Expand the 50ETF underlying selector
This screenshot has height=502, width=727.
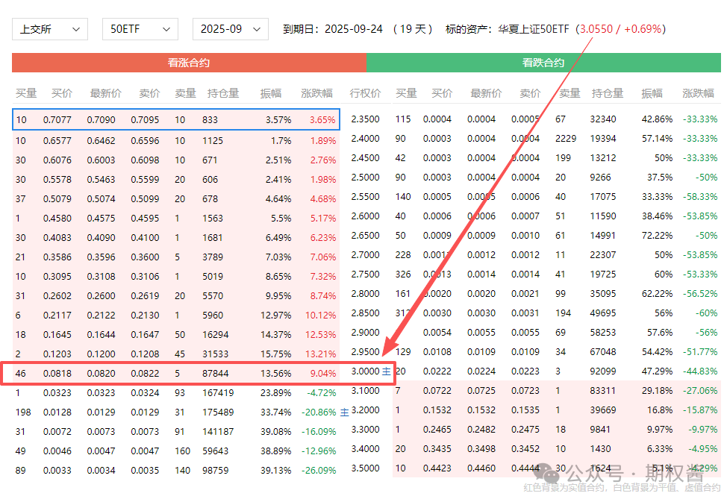(140, 29)
